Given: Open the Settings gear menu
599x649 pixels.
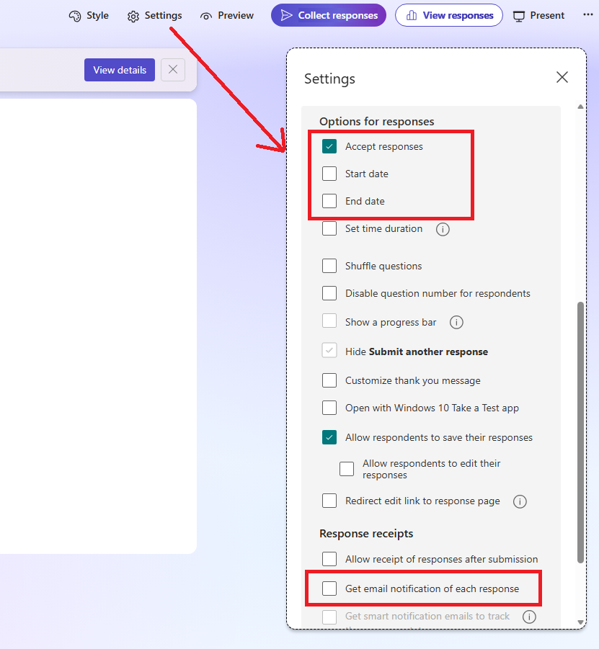Looking at the screenshot, I should pos(154,16).
